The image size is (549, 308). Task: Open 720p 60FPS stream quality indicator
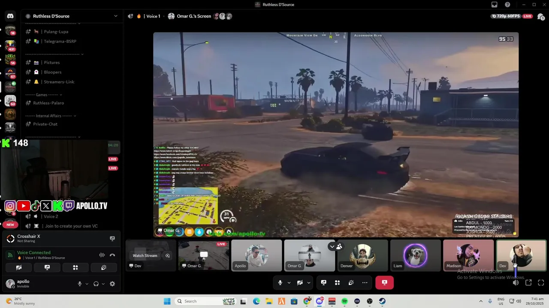[506, 16]
